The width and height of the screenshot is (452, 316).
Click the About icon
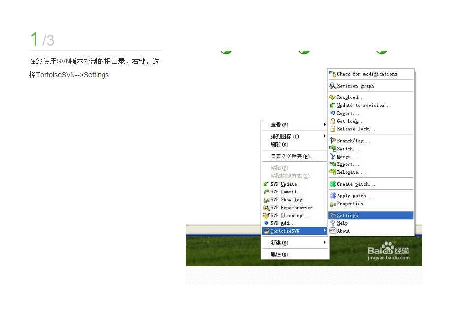point(332,231)
